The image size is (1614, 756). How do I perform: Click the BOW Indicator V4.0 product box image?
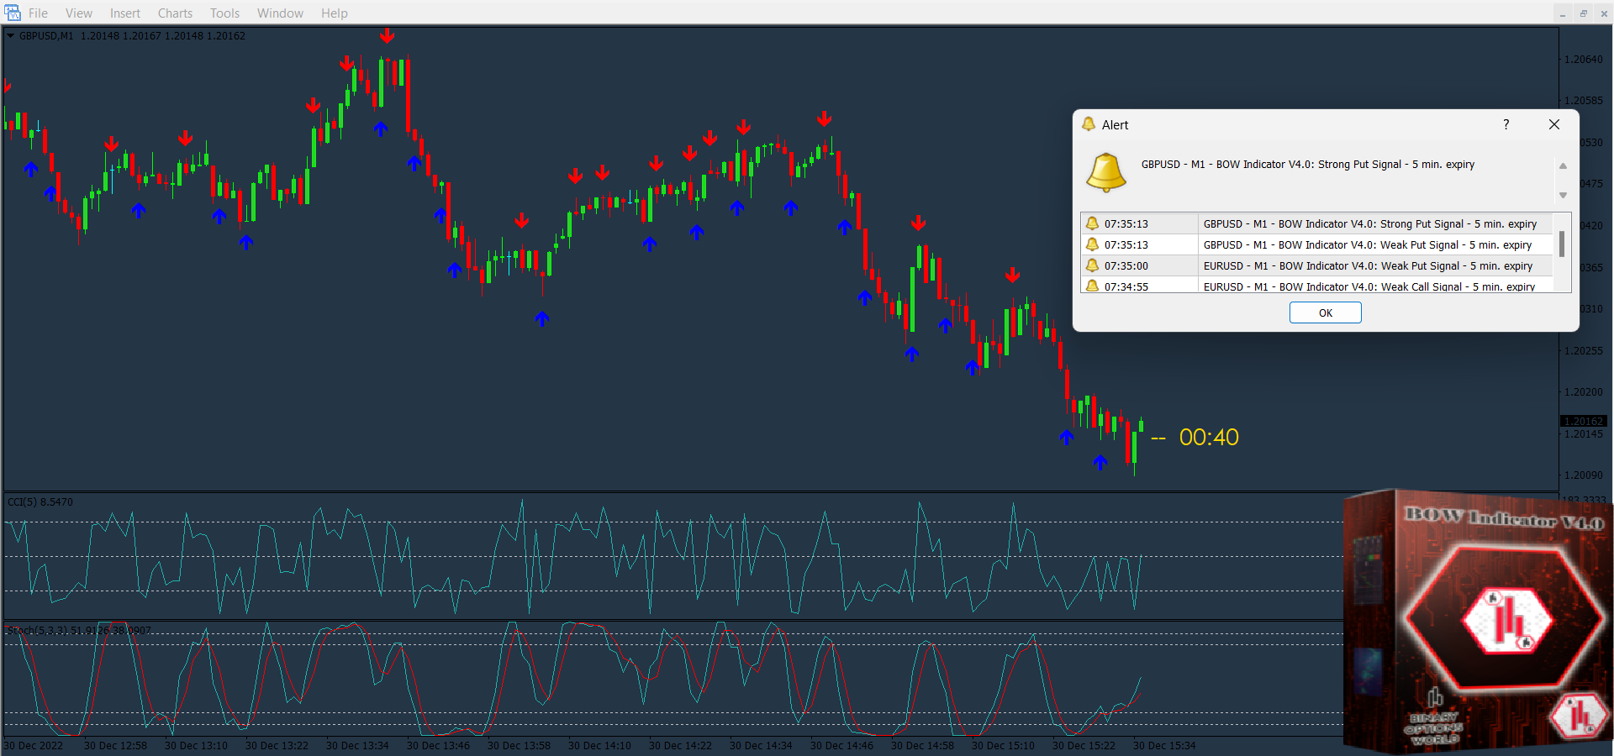(x=1478, y=622)
